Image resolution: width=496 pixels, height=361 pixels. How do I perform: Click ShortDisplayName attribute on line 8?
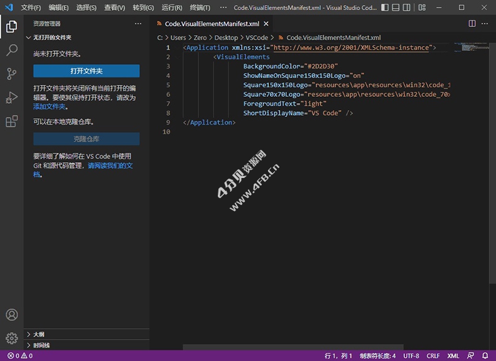point(273,113)
